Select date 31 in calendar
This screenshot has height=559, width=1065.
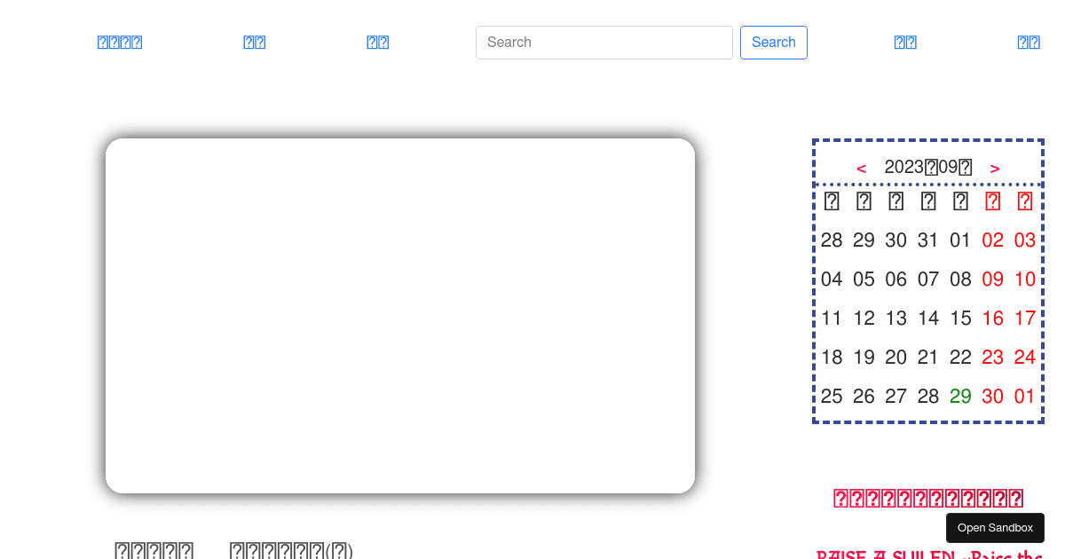[x=928, y=240]
